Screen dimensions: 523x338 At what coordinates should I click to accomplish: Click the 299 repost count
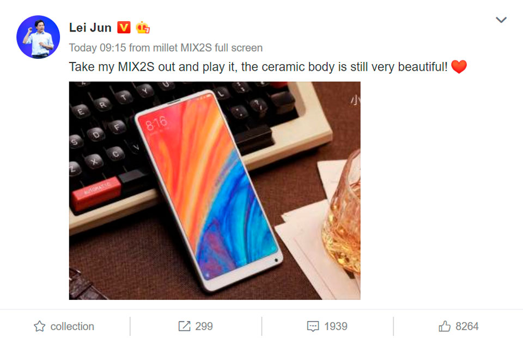204,327
